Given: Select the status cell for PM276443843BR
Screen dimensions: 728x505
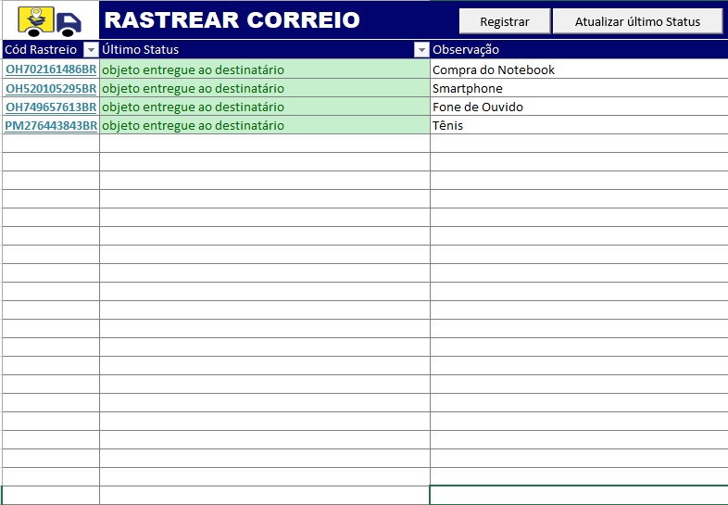Looking at the screenshot, I should click(x=265, y=125).
